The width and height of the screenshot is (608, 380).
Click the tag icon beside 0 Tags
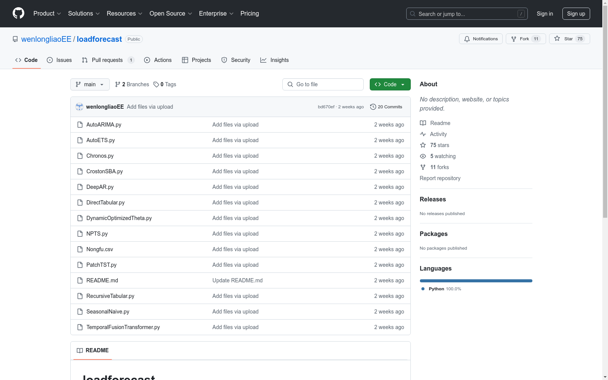click(x=156, y=84)
